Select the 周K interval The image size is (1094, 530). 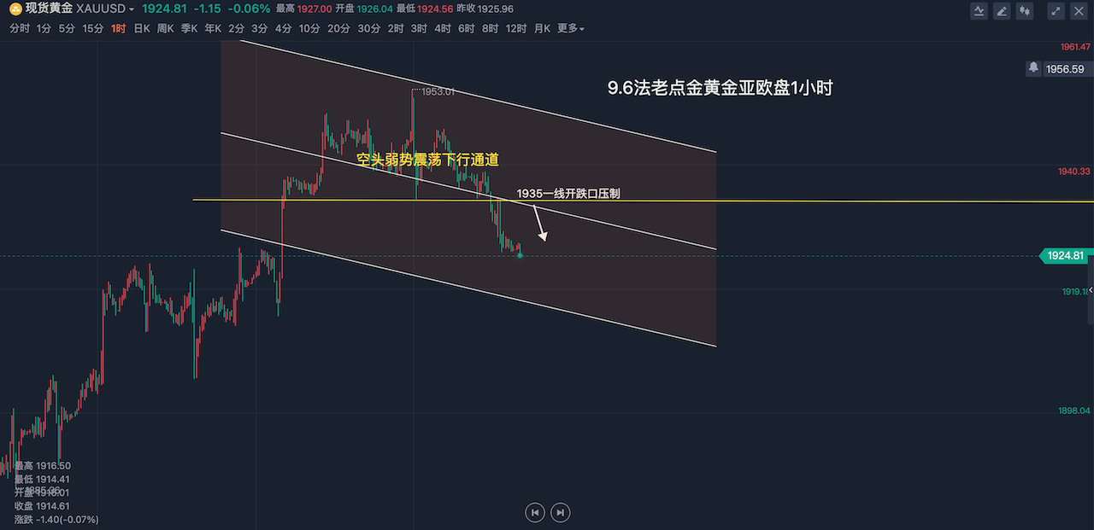click(165, 28)
